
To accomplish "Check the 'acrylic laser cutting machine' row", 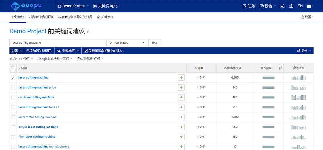I will pos(13,127).
